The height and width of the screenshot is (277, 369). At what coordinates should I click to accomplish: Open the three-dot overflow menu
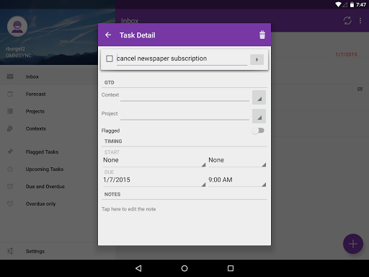coord(360,21)
